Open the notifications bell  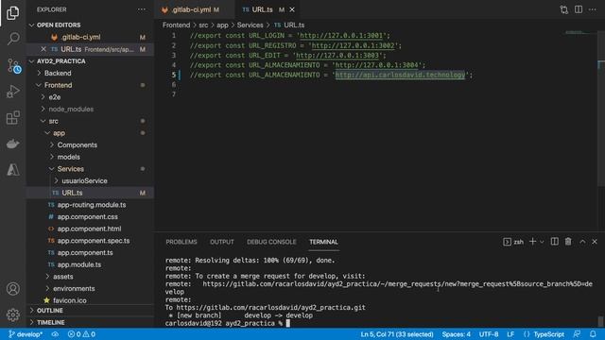[x=593, y=334]
